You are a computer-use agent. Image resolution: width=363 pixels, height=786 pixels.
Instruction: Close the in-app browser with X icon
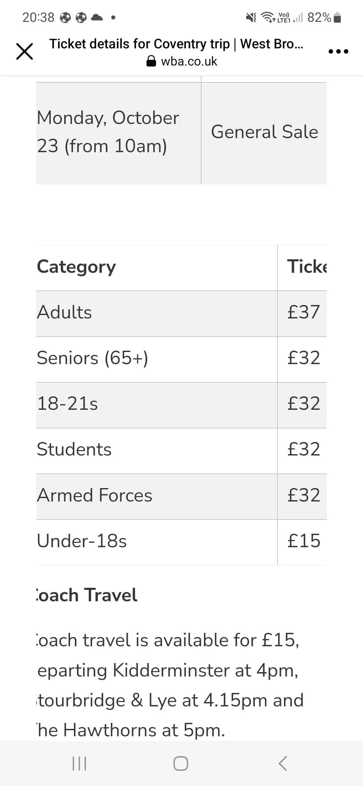(x=25, y=52)
